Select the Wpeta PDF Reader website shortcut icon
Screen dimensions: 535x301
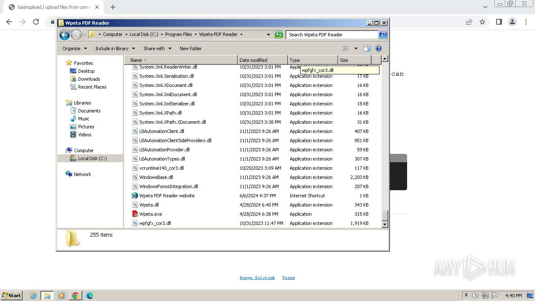point(135,196)
